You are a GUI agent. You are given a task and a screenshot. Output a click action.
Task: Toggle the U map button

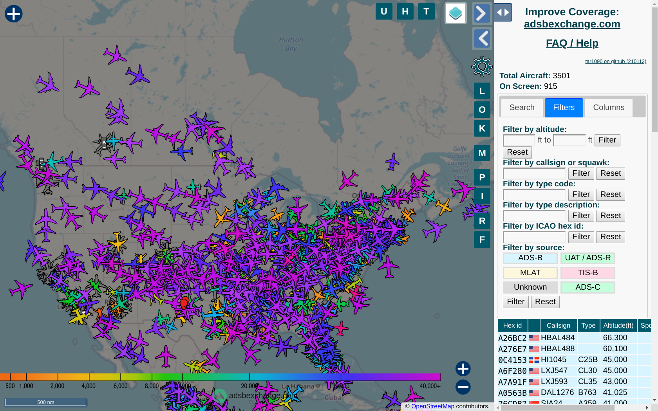click(x=384, y=11)
